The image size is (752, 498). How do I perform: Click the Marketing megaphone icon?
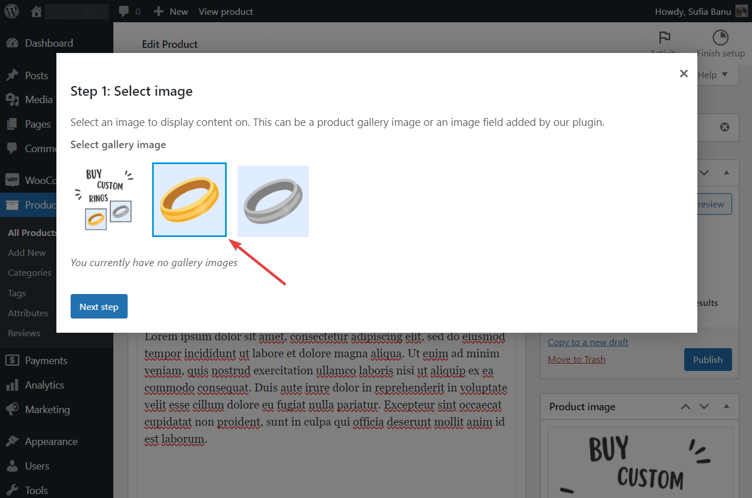13,410
